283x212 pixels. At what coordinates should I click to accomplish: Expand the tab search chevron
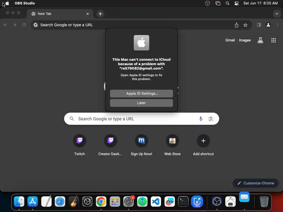pos(277,14)
